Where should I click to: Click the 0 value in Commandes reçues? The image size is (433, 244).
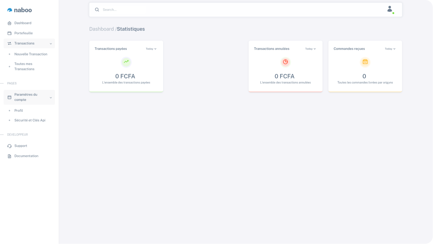tap(364, 76)
